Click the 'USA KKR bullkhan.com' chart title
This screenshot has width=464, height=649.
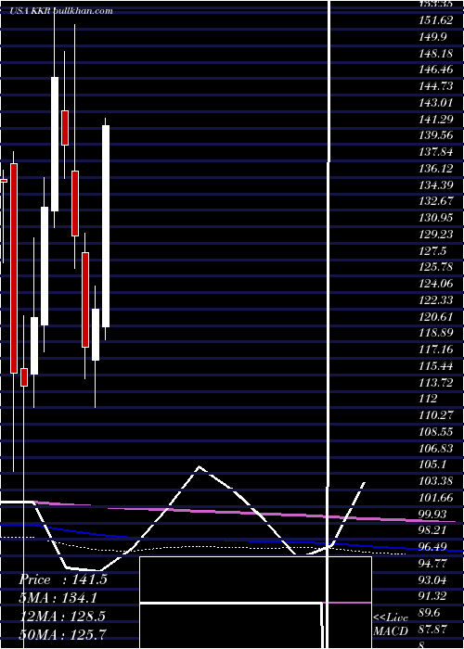[x=61, y=11]
